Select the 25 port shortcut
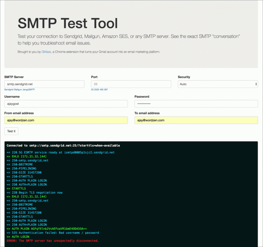The width and height of the screenshot is (263, 247). click(92, 89)
